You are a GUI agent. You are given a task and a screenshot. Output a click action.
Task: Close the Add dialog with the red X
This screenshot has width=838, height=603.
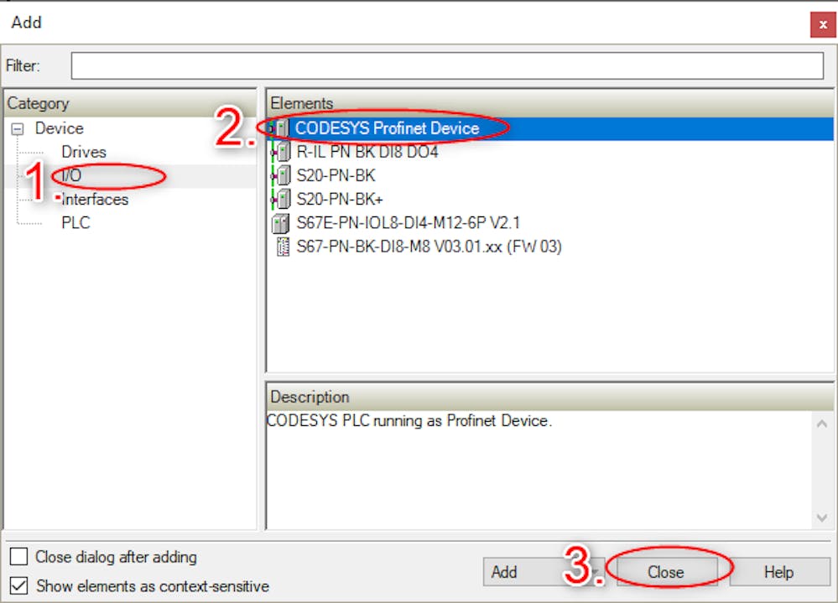(x=823, y=24)
